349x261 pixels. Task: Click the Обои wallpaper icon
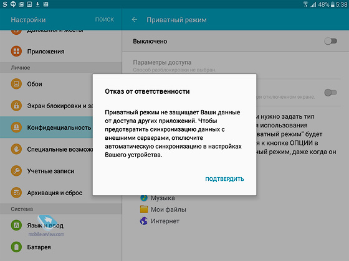pyautogui.click(x=16, y=84)
